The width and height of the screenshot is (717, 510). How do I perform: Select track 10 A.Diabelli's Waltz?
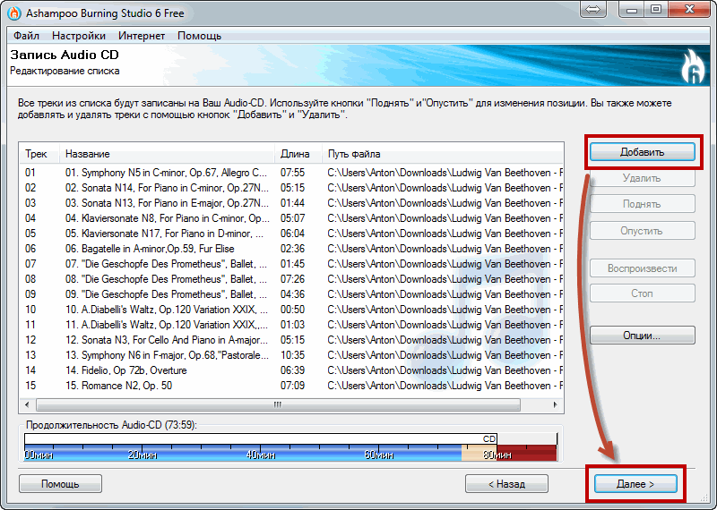pyautogui.click(x=291, y=310)
